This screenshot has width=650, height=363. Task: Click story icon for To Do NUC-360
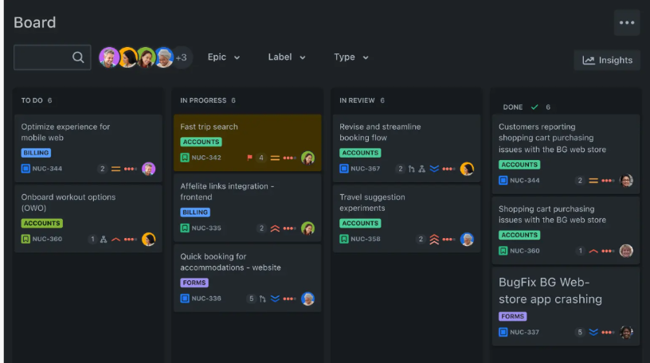tap(25, 239)
